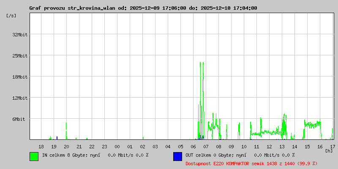Click the red 'Dostupnost E220 KOMPAKTOR' availability text
This screenshot has height=169, width=338.
click(x=251, y=164)
